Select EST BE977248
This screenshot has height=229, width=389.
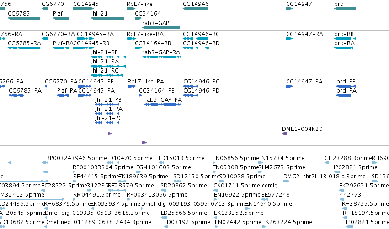point(276,195)
